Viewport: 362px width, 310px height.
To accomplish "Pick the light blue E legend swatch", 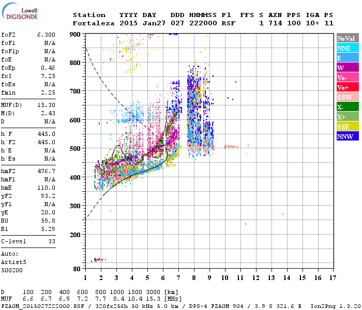I will click(346, 58).
